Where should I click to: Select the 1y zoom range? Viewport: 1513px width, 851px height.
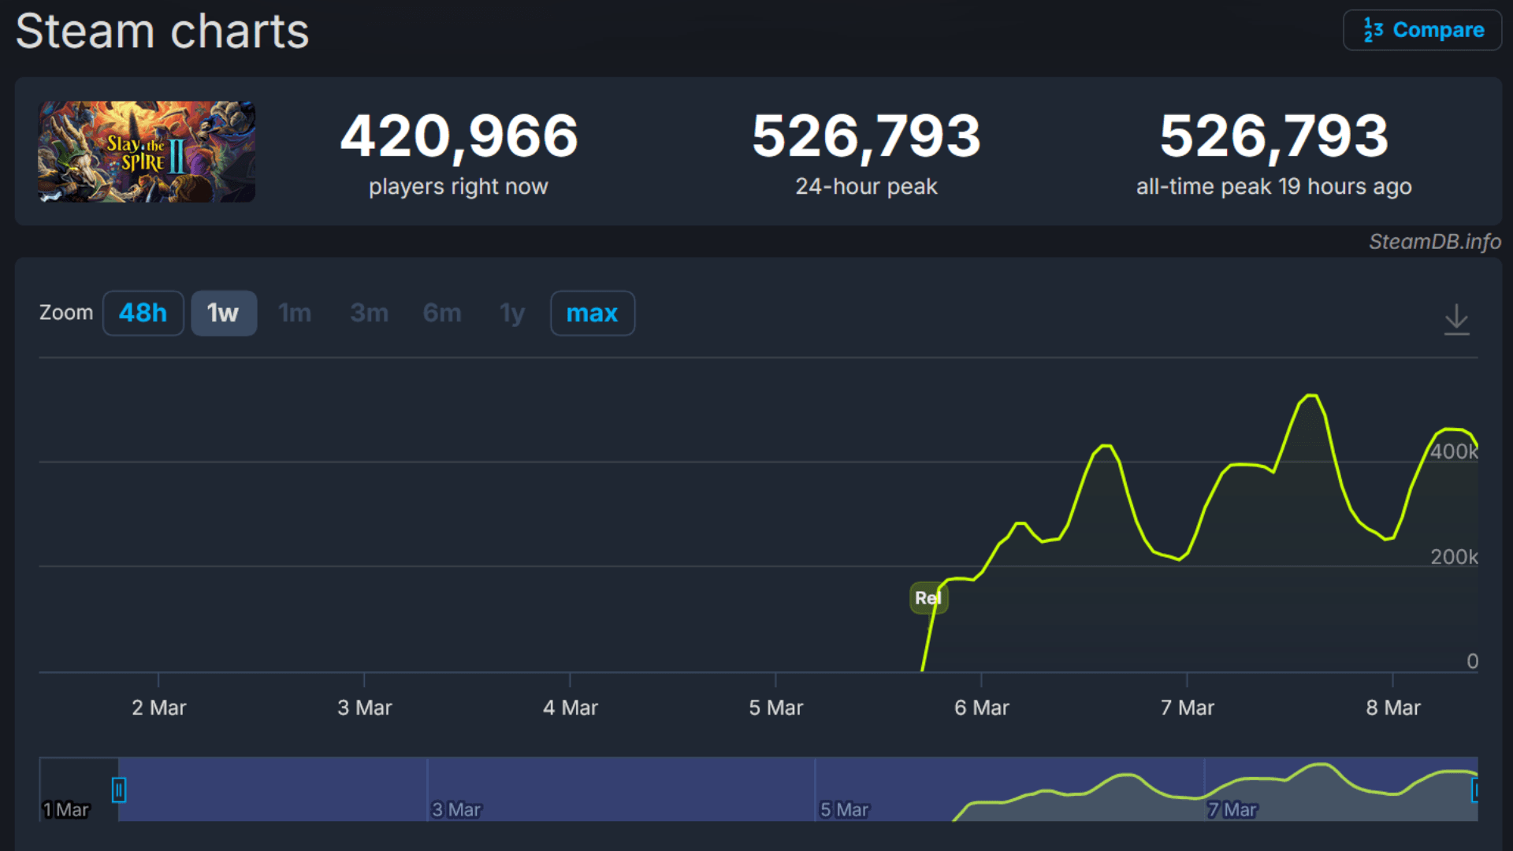tap(511, 313)
